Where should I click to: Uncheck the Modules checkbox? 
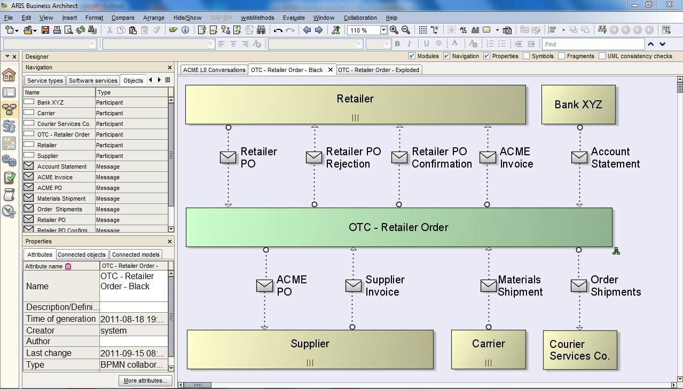412,56
